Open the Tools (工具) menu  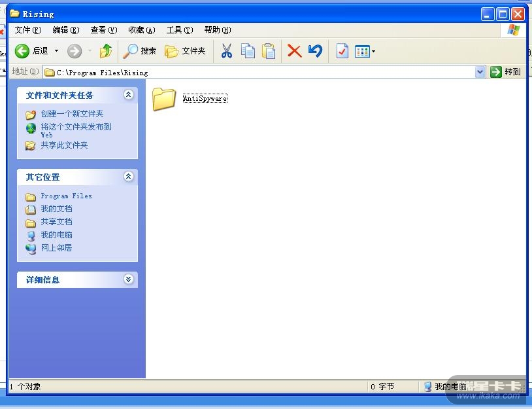coord(180,30)
